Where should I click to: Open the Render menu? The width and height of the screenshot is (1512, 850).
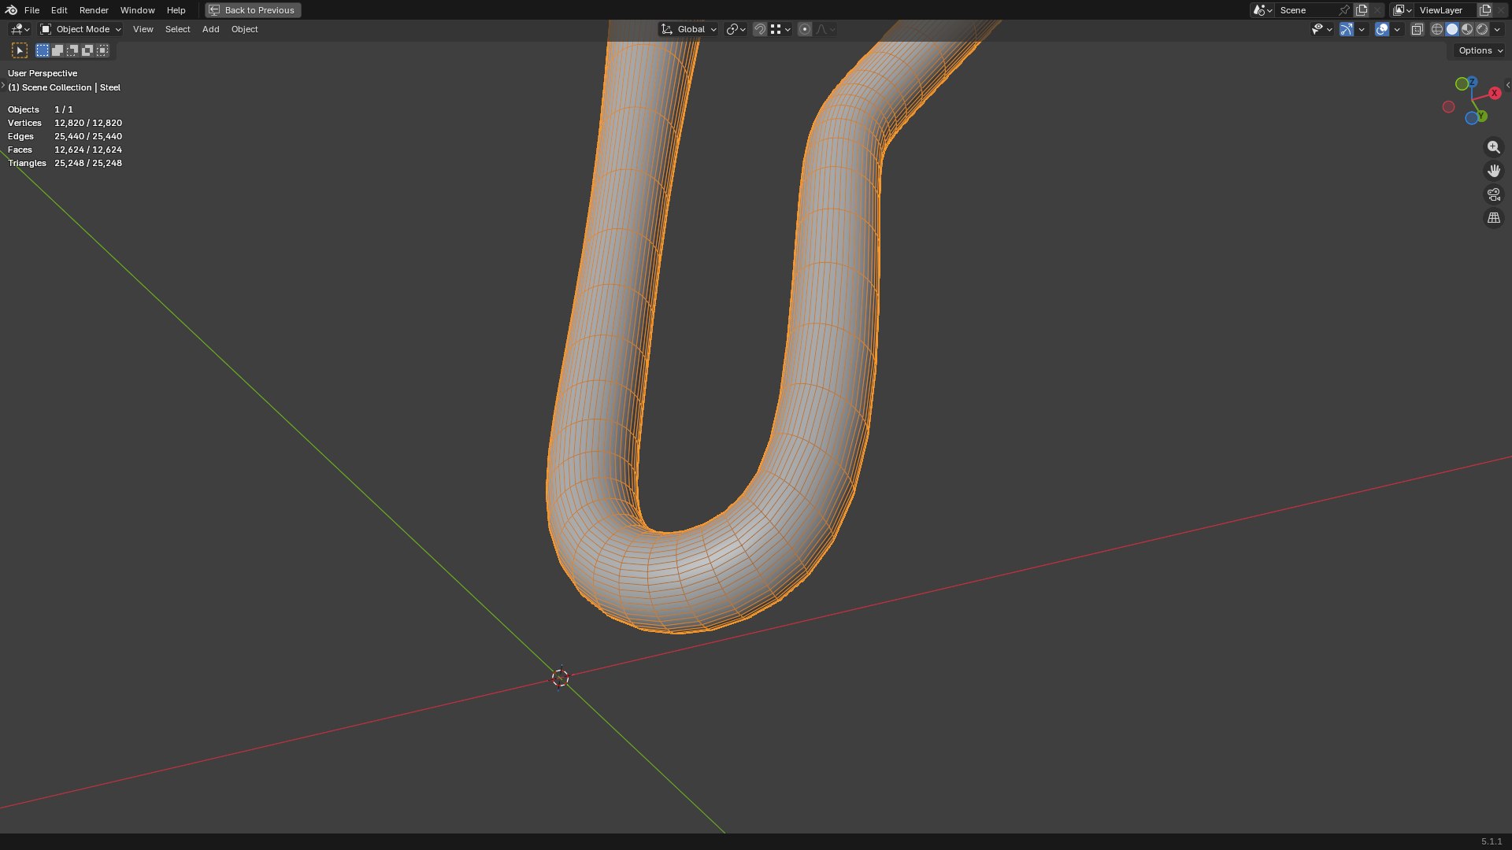(x=94, y=10)
